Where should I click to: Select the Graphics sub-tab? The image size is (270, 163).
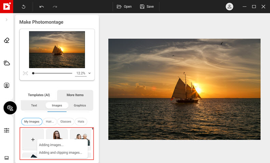click(80, 105)
